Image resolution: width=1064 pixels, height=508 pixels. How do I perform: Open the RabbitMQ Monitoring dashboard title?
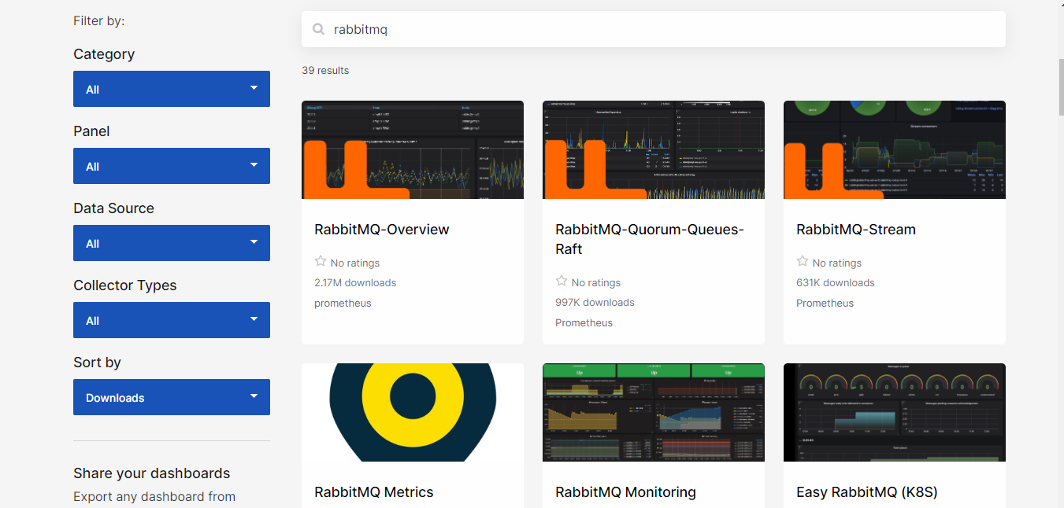pos(626,492)
